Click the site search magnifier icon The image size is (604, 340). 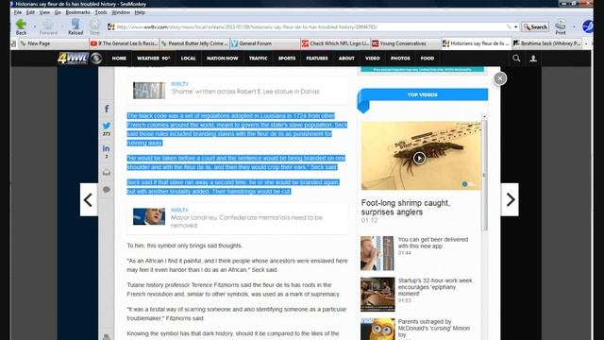coord(516,59)
